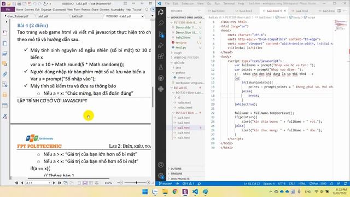Go to last page in Foxit
Image resolution: width=350 pixels, height=197 pixels.
60,183
